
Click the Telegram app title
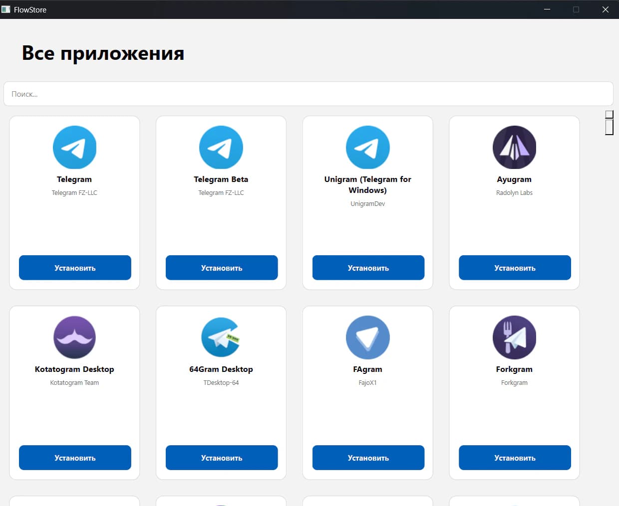pos(74,179)
